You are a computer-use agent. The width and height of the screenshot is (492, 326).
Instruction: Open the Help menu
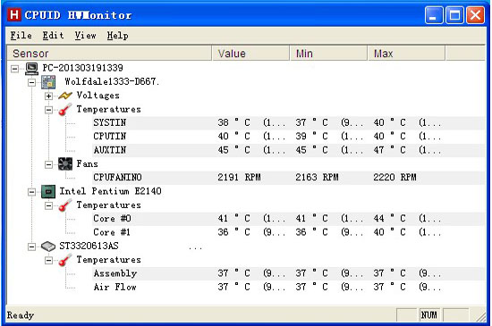coord(118,36)
